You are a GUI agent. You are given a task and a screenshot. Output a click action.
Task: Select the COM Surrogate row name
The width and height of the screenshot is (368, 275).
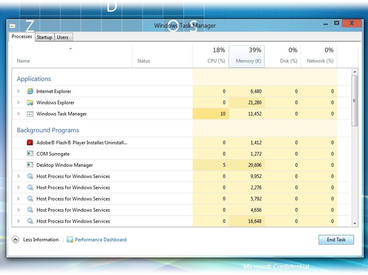tap(53, 154)
